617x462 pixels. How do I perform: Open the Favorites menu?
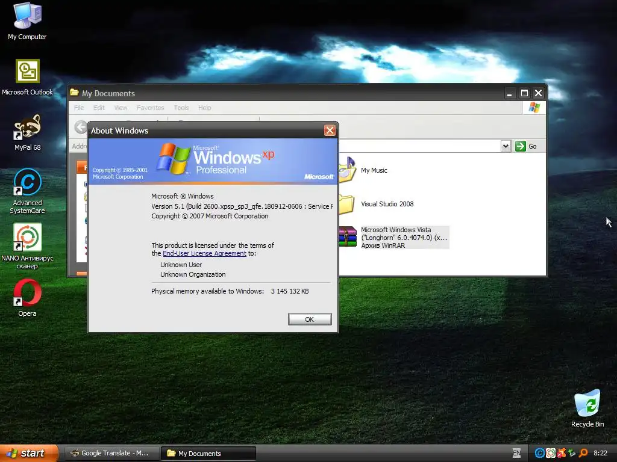pyautogui.click(x=150, y=108)
